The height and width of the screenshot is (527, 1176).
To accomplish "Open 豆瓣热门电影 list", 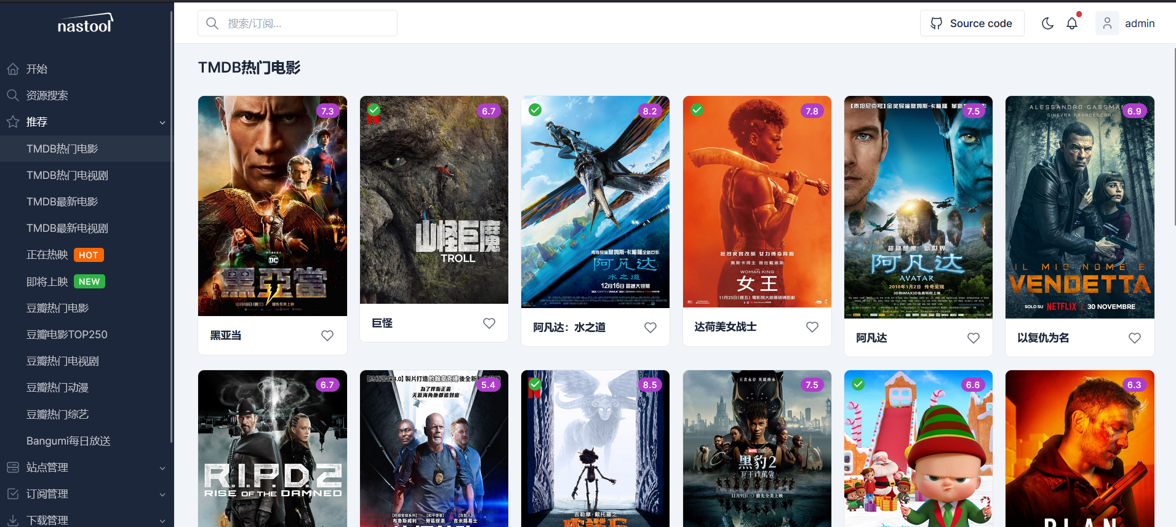I will tap(86, 308).
